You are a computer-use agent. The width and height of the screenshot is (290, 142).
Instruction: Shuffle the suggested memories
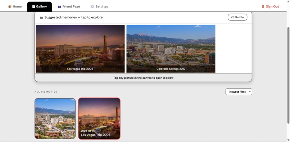pos(237,17)
